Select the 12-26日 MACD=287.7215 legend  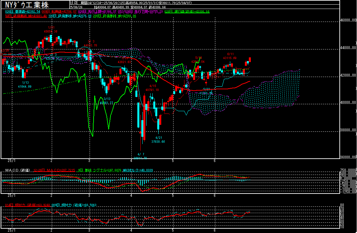54,170
